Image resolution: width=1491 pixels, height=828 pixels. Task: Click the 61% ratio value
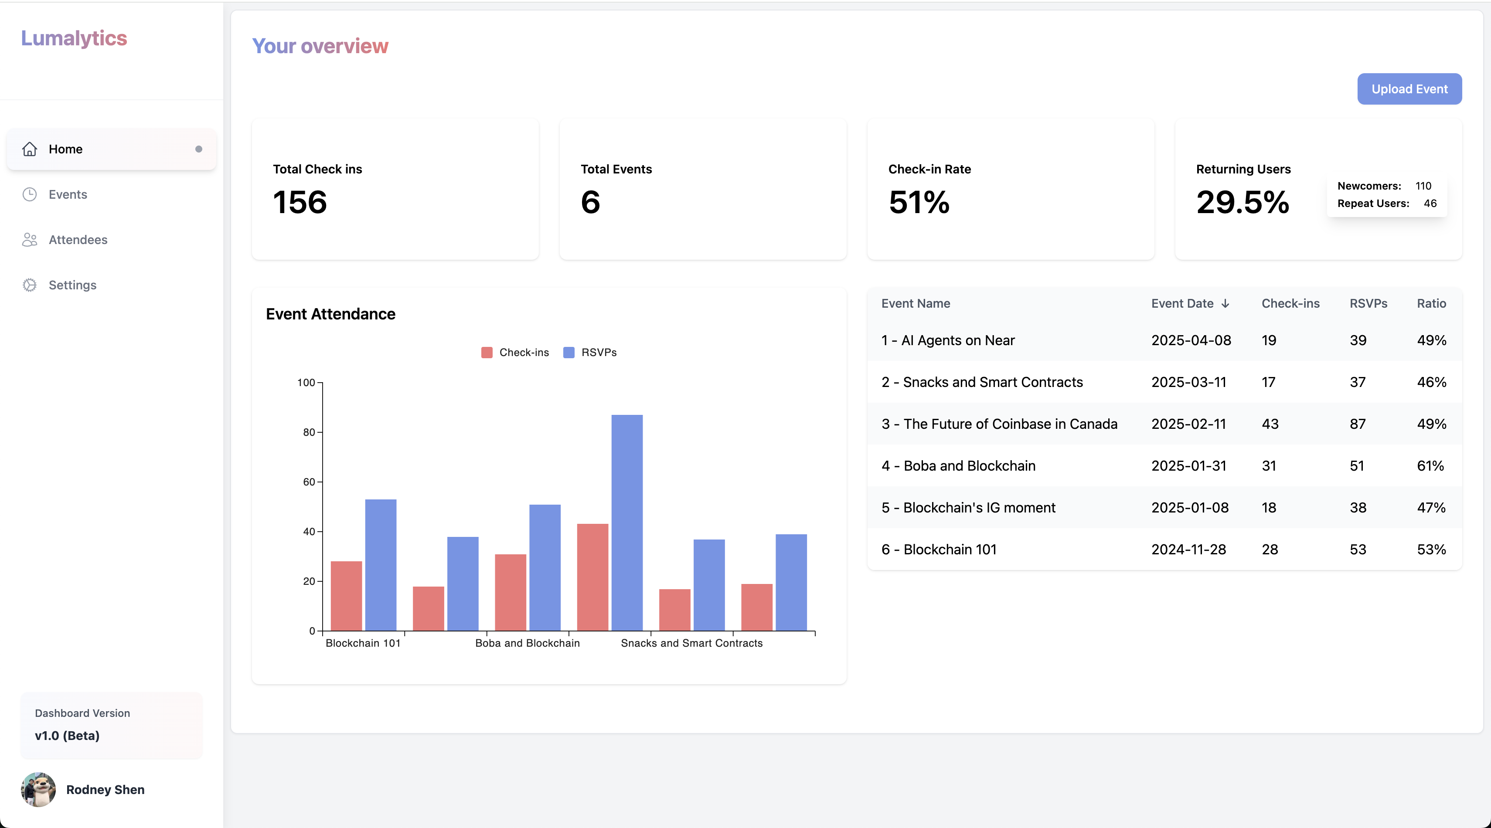(1430, 466)
